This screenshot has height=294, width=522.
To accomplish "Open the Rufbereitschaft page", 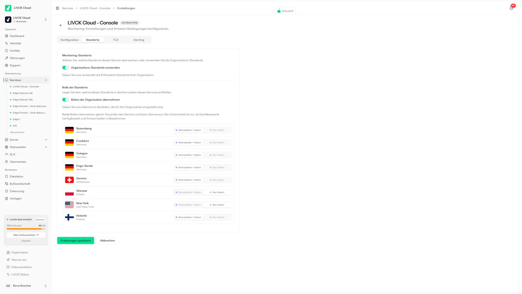I will [x=26, y=184].
